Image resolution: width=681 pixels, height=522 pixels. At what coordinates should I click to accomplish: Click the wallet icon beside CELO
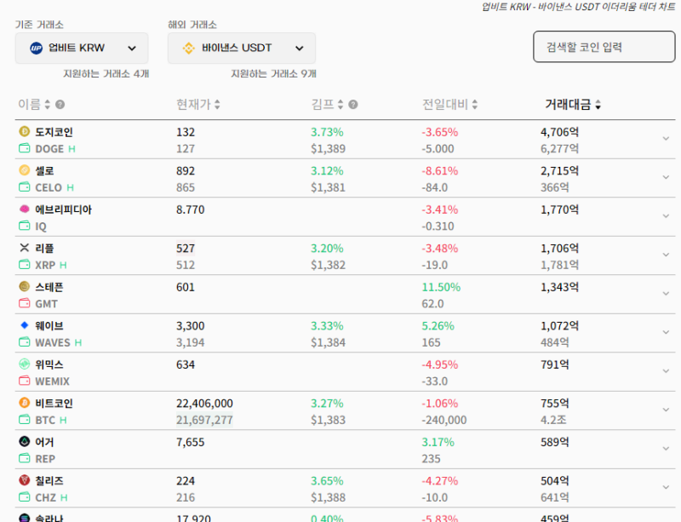point(25,187)
